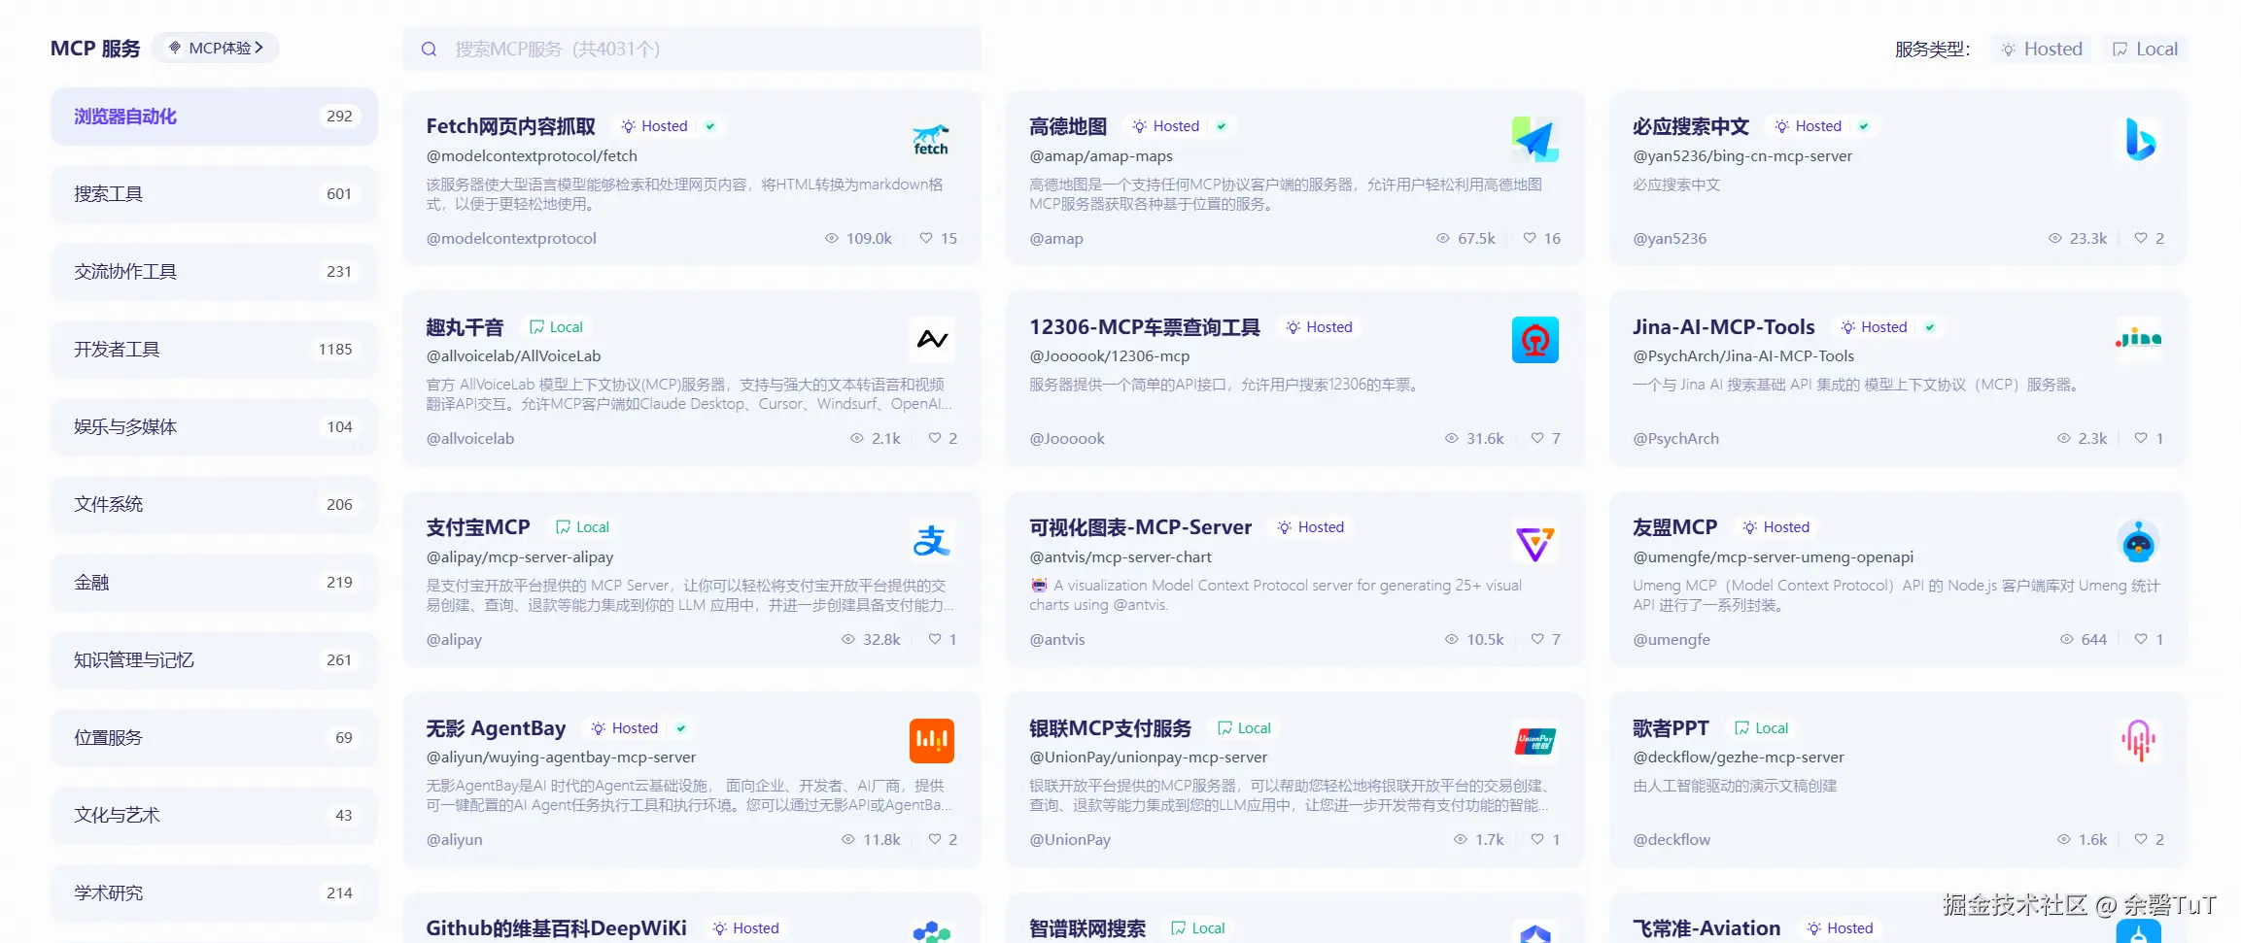Image resolution: width=2241 pixels, height=943 pixels.
Task: Click the @antvis/mcp-server-chart package path
Action: click(1120, 556)
